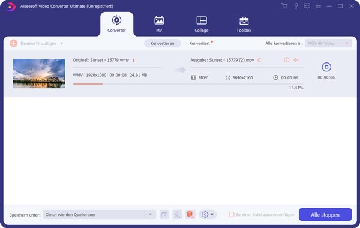Rename the output file via the pencil icon
The width and height of the screenshot is (360, 228).
pos(259,60)
